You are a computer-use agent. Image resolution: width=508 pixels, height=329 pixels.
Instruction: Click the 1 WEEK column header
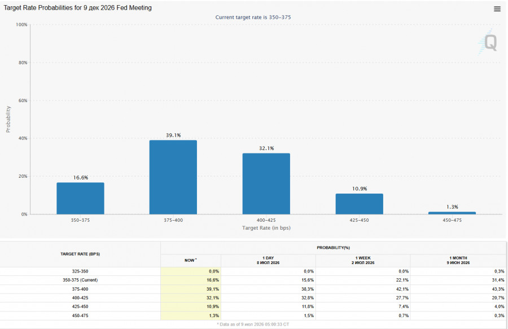pos(363,260)
